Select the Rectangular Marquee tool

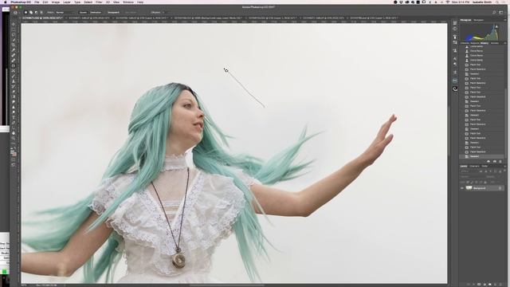click(14, 29)
